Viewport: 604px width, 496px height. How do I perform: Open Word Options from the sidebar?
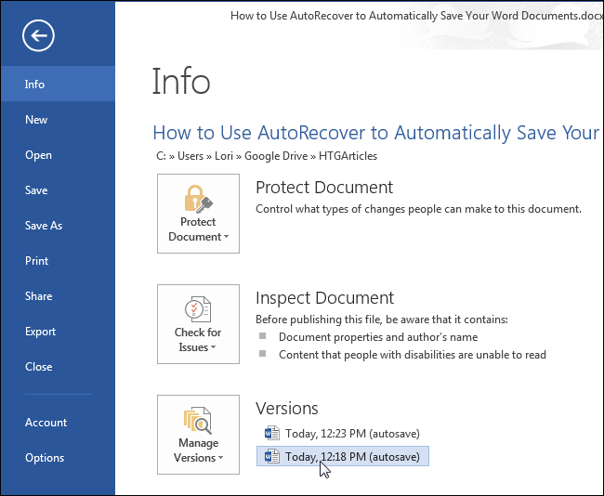(x=45, y=458)
